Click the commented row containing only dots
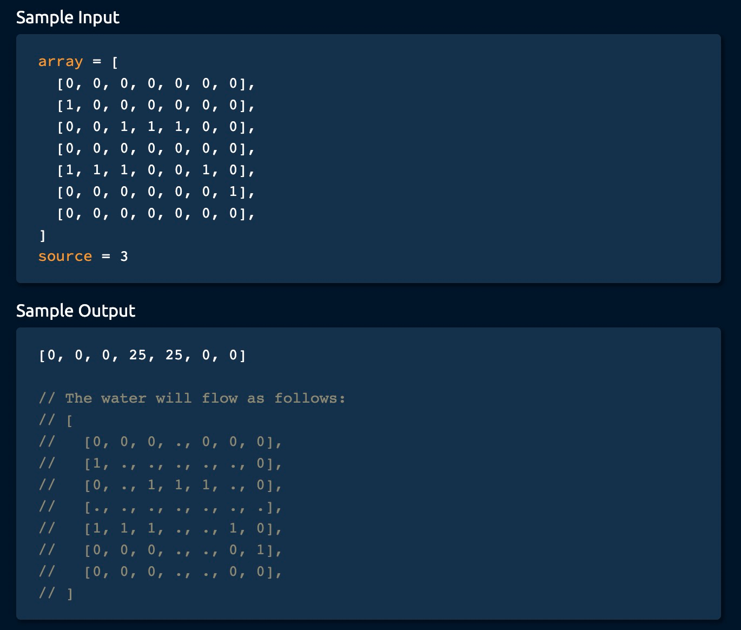The height and width of the screenshot is (630, 741). click(183, 507)
